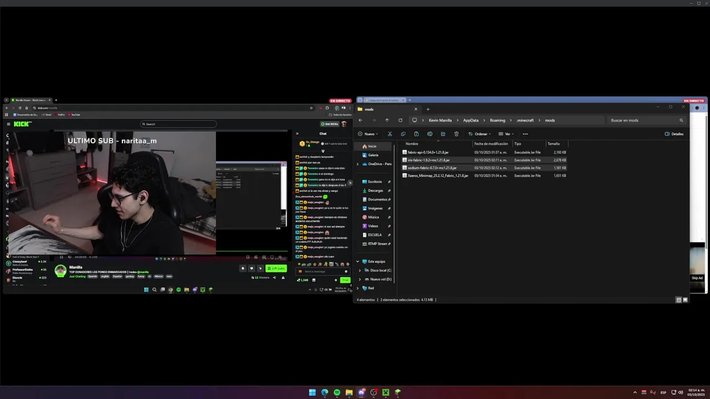Open the three-dots See more menu in Explorer
The width and height of the screenshot is (710, 399).
click(525, 134)
